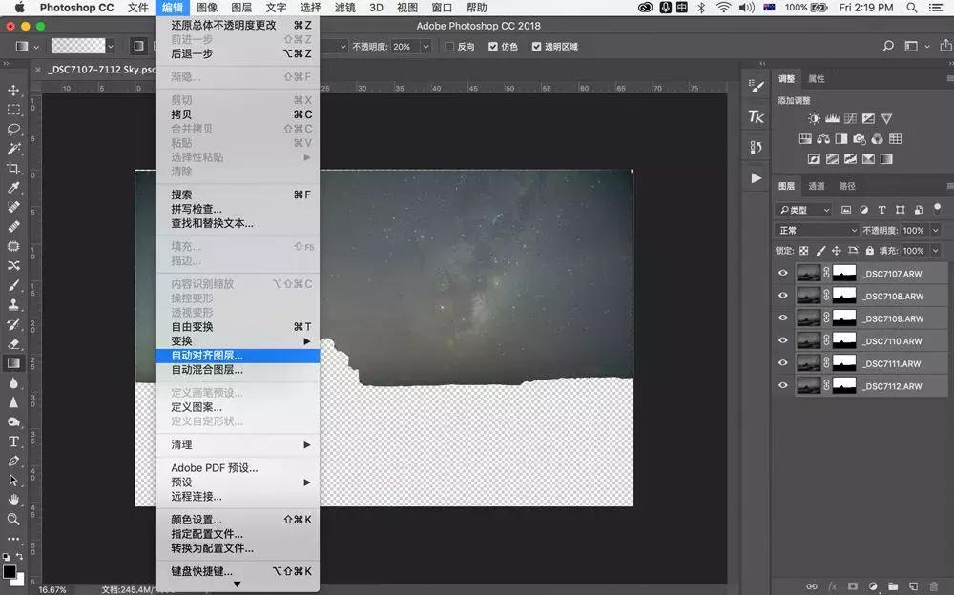The image size is (954, 595).
Task: Click the Brightness/Contrast adjustment icon
Action: tap(814, 118)
